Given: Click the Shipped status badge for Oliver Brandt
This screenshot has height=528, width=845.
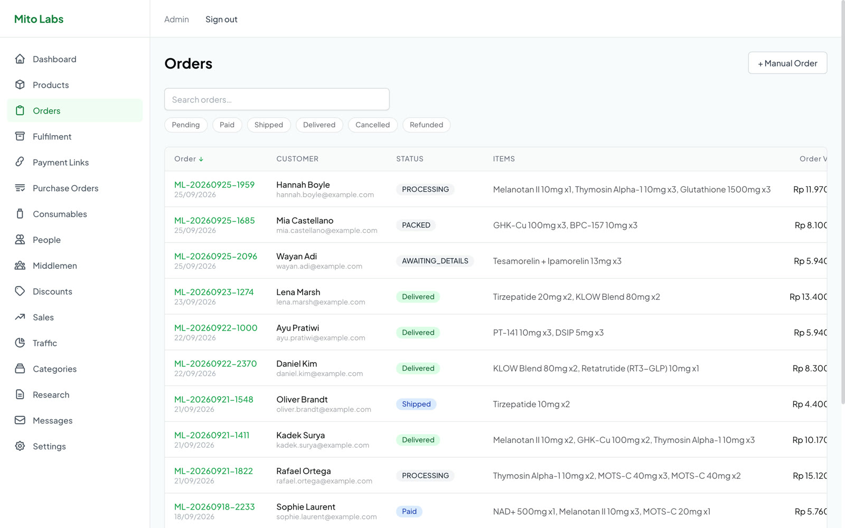Looking at the screenshot, I should (416, 404).
